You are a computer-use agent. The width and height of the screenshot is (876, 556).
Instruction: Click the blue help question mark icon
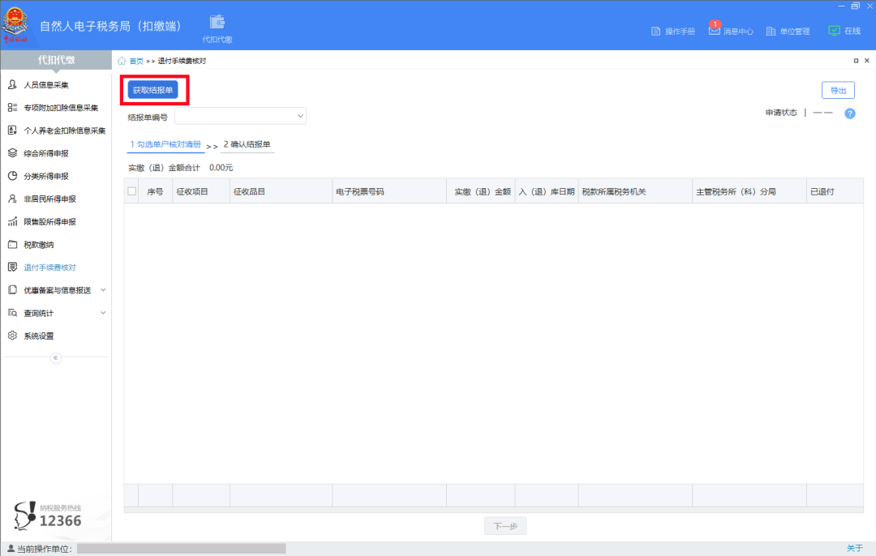[850, 113]
